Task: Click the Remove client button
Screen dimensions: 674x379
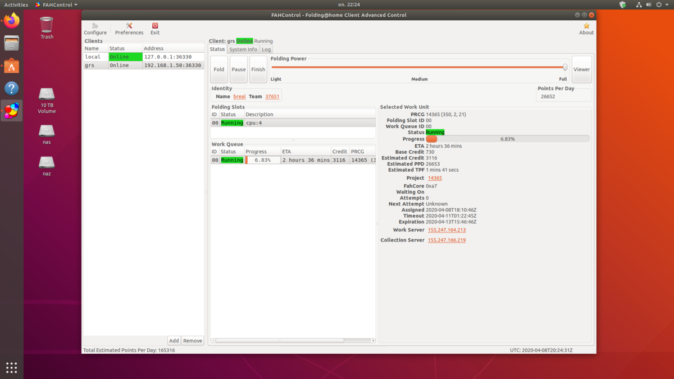Action: coord(193,341)
